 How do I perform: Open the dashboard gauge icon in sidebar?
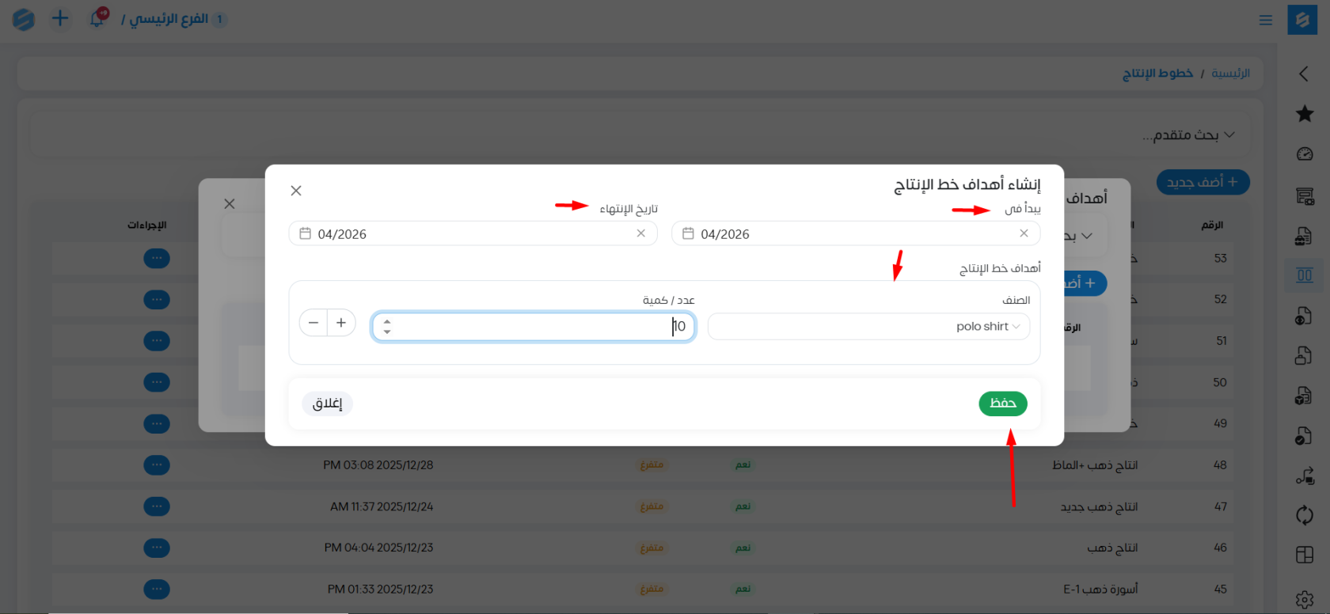tap(1305, 154)
